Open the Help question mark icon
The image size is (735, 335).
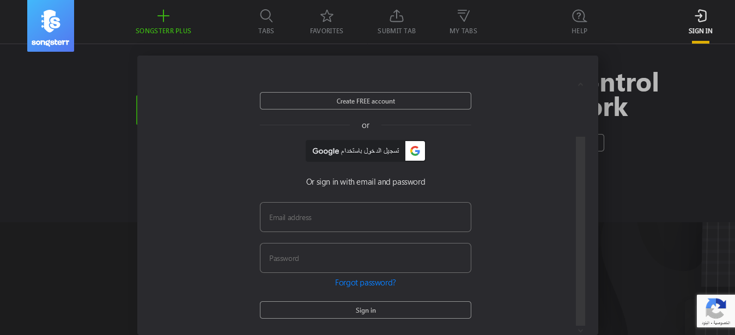click(x=579, y=16)
